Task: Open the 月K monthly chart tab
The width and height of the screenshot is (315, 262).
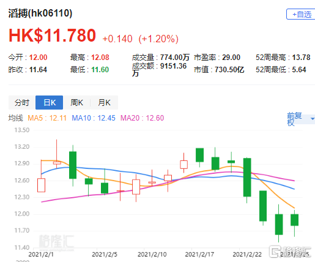Action: (104, 102)
